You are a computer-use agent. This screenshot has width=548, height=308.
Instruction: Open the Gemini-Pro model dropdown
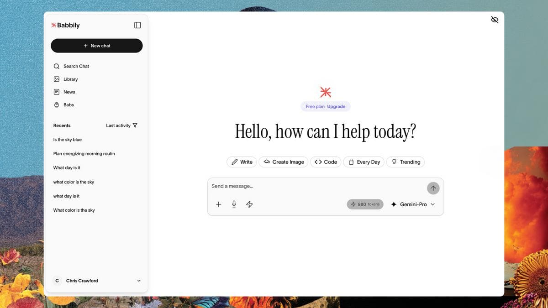(x=413, y=204)
